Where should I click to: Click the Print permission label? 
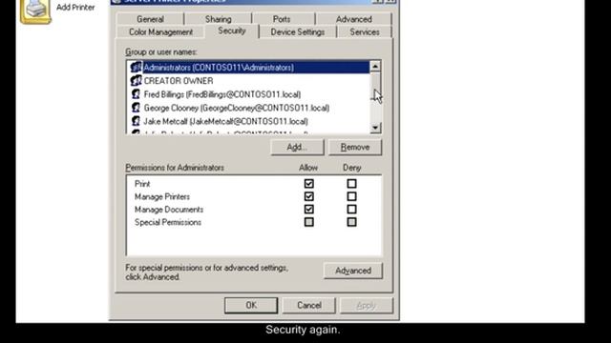point(142,184)
